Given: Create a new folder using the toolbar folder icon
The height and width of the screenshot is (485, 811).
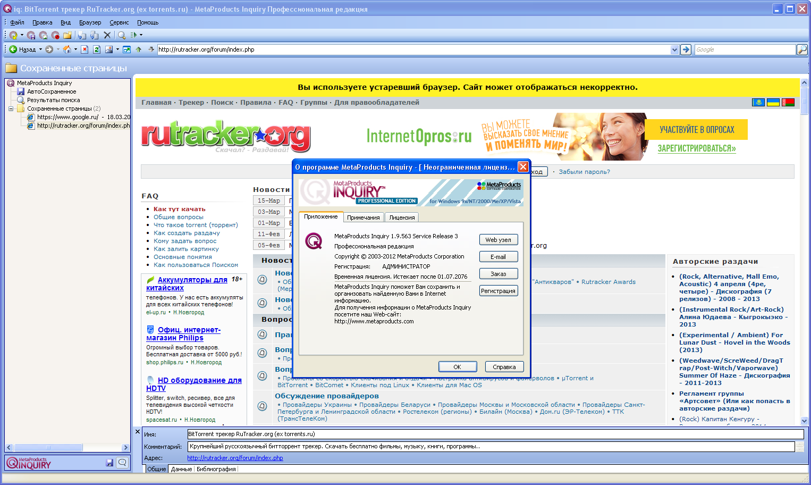Looking at the screenshot, I should 67,35.
